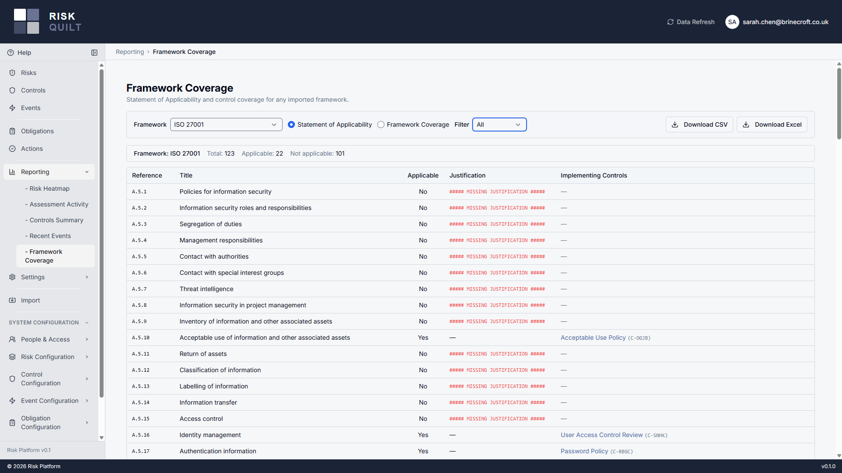Click the Event Configuration lightning icon
The image size is (842, 473).
(x=12, y=401)
